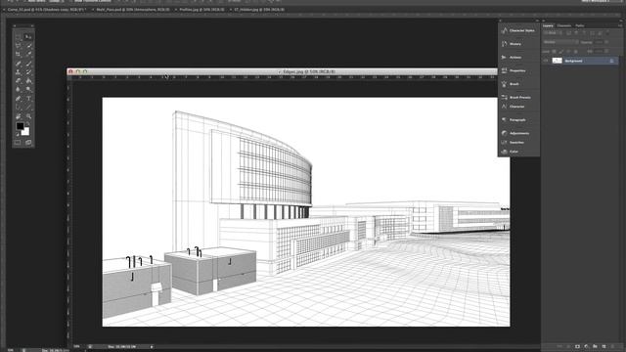This screenshot has width=626, height=352.
Task: Switch to the ST_Hidden.jpg document tab
Action: click(259, 9)
